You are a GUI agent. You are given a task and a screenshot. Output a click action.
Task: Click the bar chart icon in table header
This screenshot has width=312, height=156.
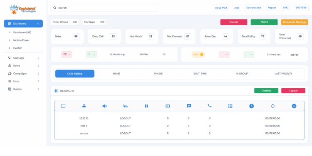tap(125, 106)
